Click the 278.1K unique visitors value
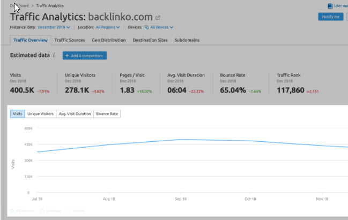The height and width of the screenshot is (220, 348). (77, 90)
